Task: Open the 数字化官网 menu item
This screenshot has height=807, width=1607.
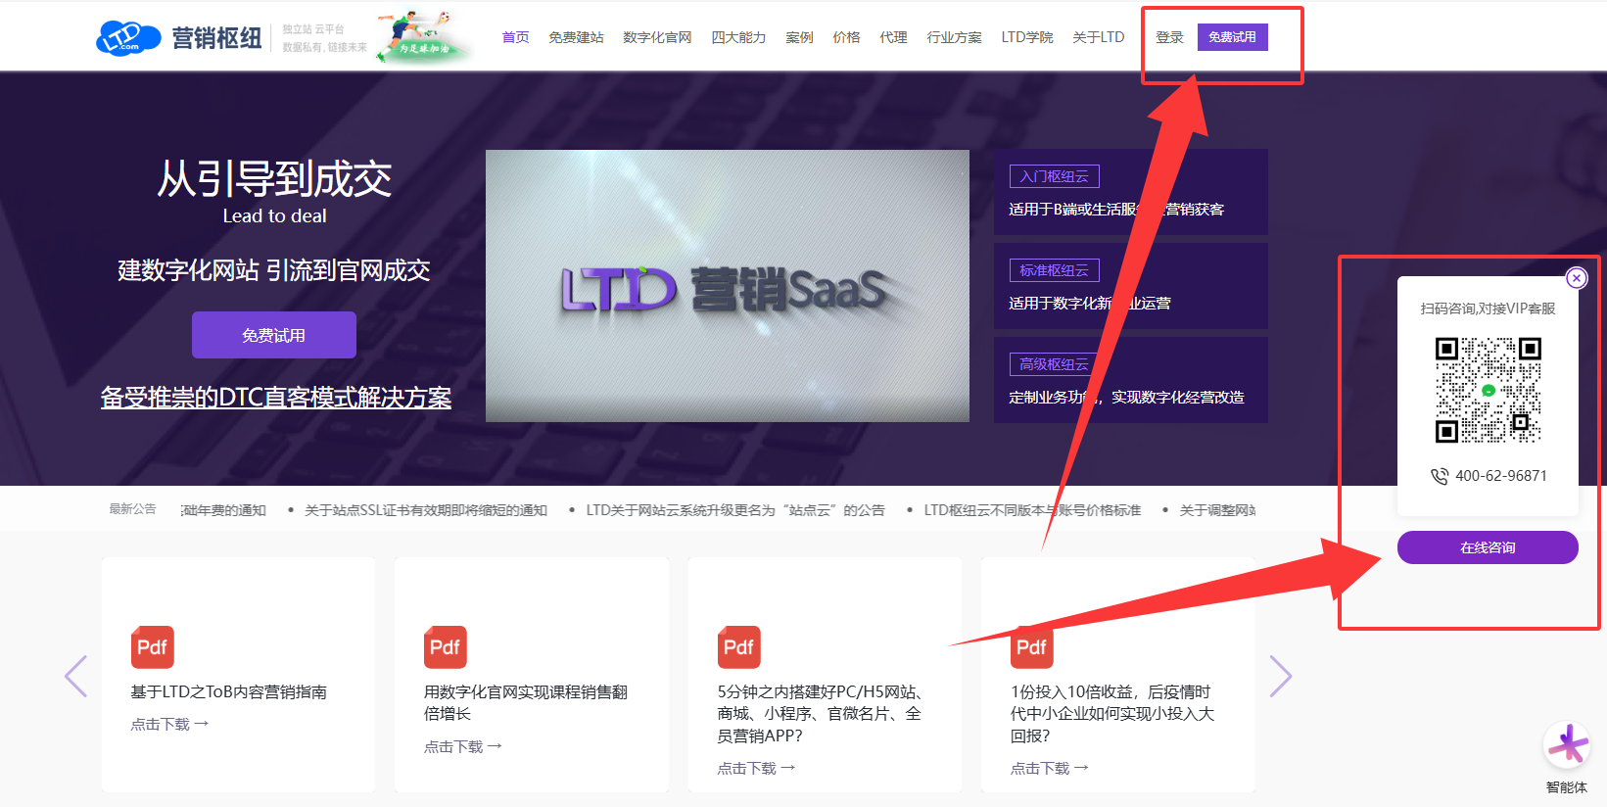Action: pyautogui.click(x=657, y=37)
